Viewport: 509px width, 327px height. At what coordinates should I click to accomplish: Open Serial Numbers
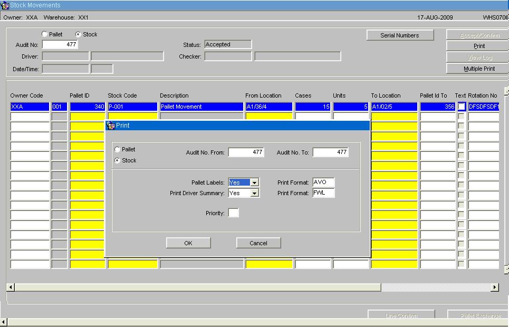coord(400,35)
